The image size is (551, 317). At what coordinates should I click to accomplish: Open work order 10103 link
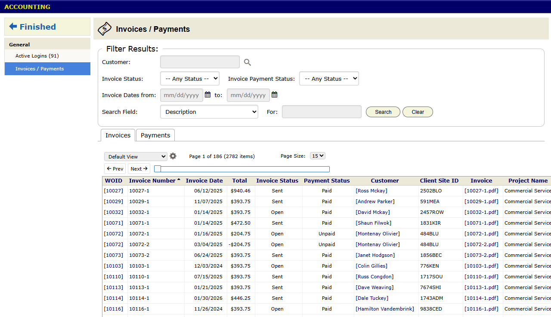114,266
